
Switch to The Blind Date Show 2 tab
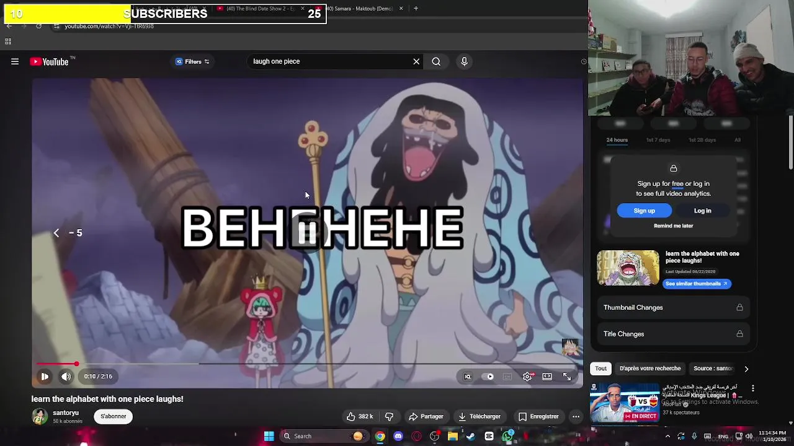pyautogui.click(x=261, y=9)
